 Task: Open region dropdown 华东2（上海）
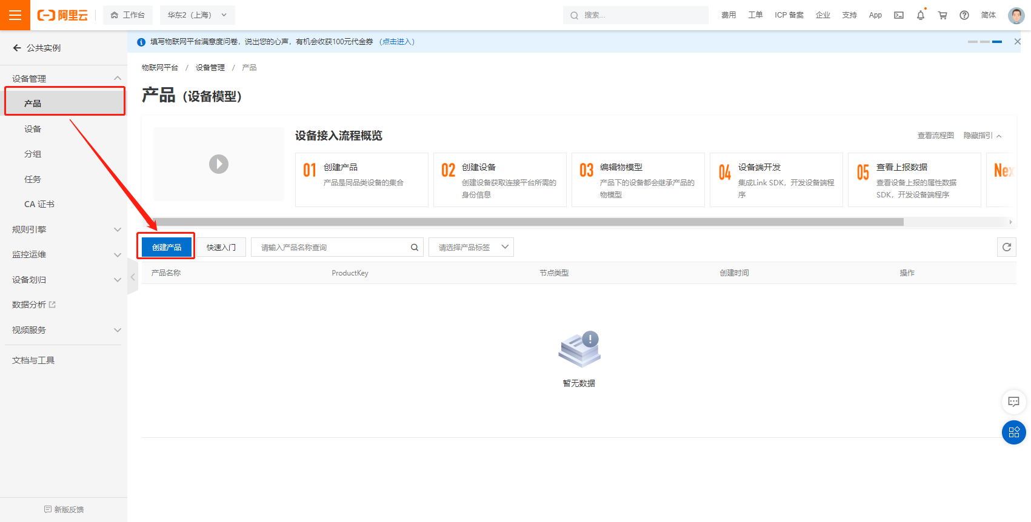pyautogui.click(x=198, y=15)
